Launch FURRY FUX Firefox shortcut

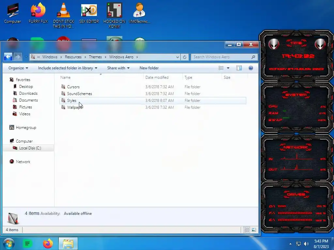click(x=38, y=13)
